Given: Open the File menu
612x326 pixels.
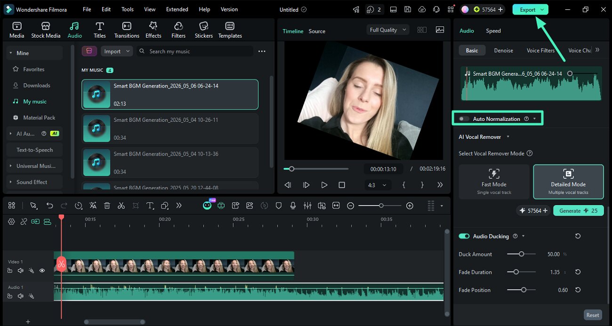Looking at the screenshot, I should 87,9.
